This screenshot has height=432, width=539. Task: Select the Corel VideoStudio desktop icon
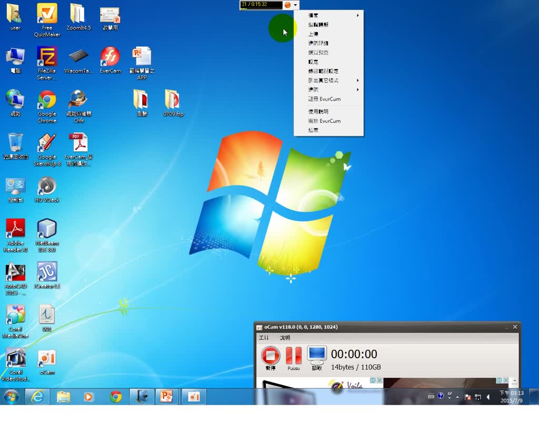coord(15,365)
